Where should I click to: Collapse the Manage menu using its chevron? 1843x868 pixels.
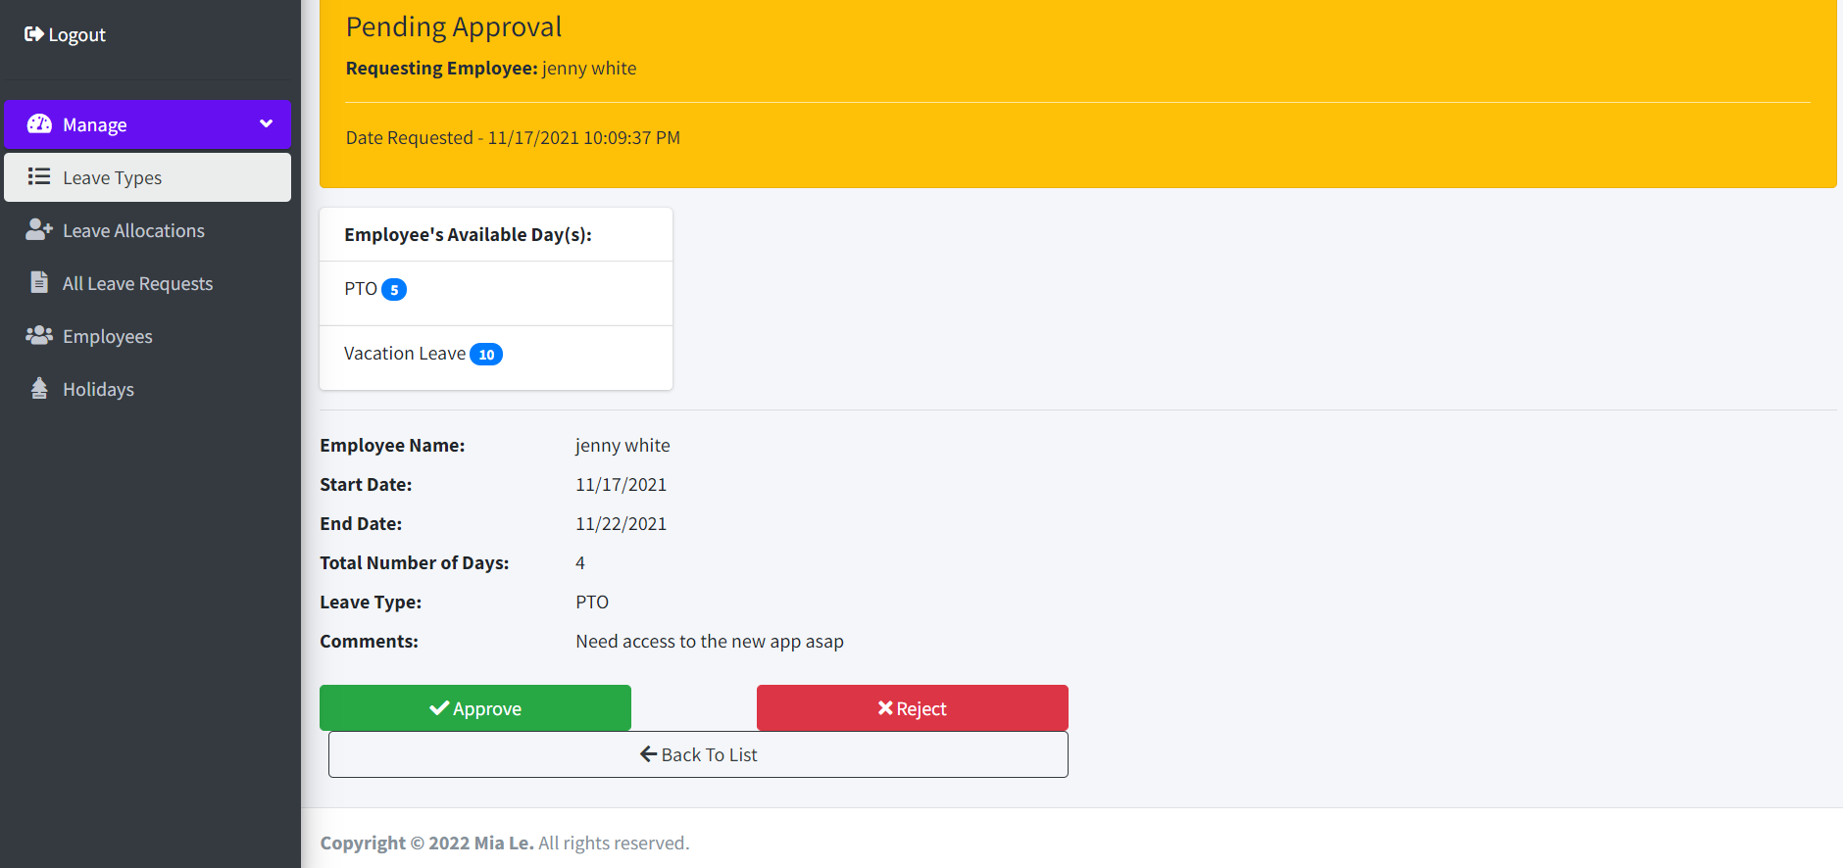[266, 123]
